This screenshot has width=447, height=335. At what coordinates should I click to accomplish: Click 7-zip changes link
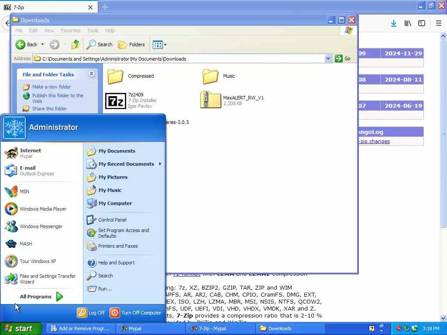point(374,141)
